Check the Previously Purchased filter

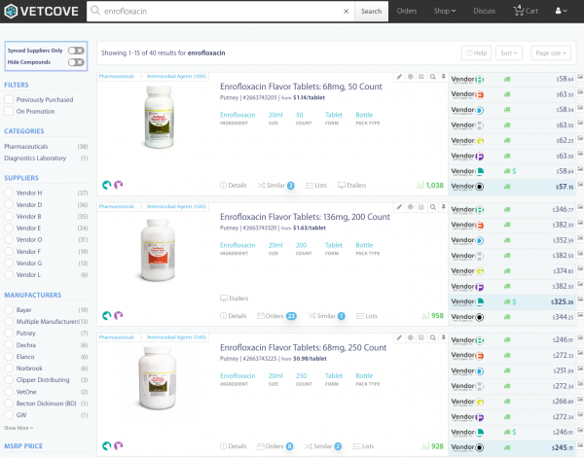pos(9,99)
